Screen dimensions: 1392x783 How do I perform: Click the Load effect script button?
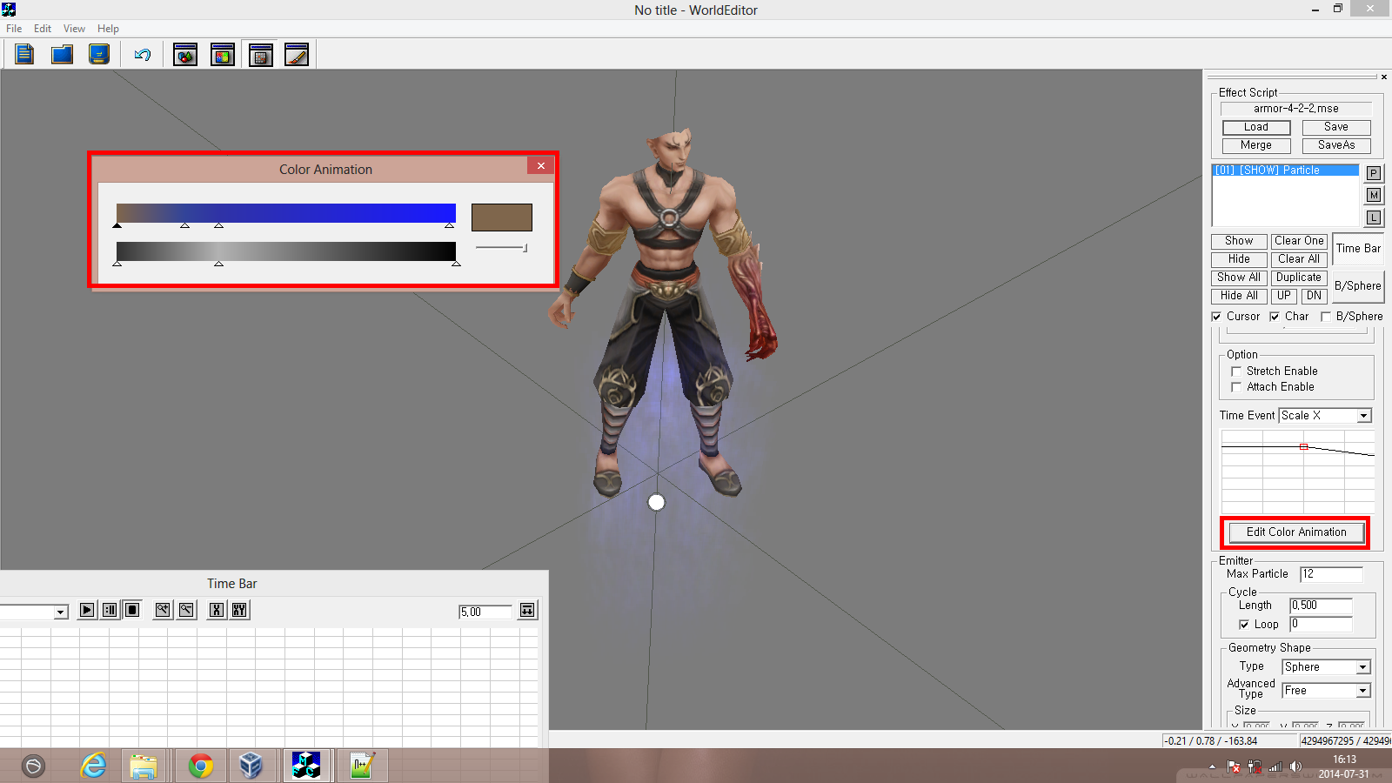click(x=1256, y=127)
